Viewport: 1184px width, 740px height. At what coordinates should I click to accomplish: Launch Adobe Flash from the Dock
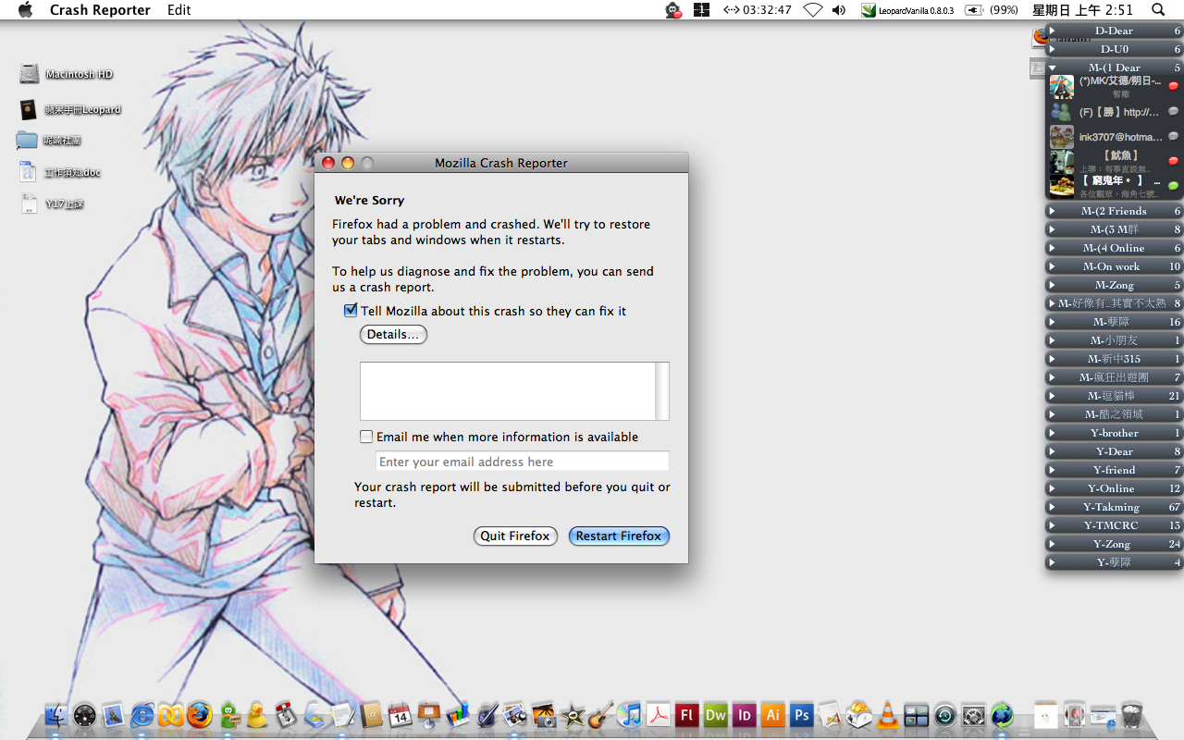(686, 715)
